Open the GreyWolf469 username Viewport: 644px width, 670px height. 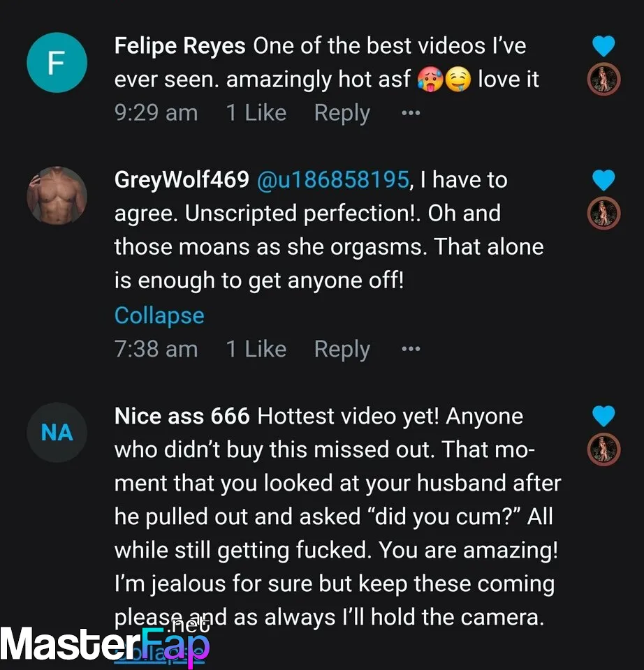(182, 180)
